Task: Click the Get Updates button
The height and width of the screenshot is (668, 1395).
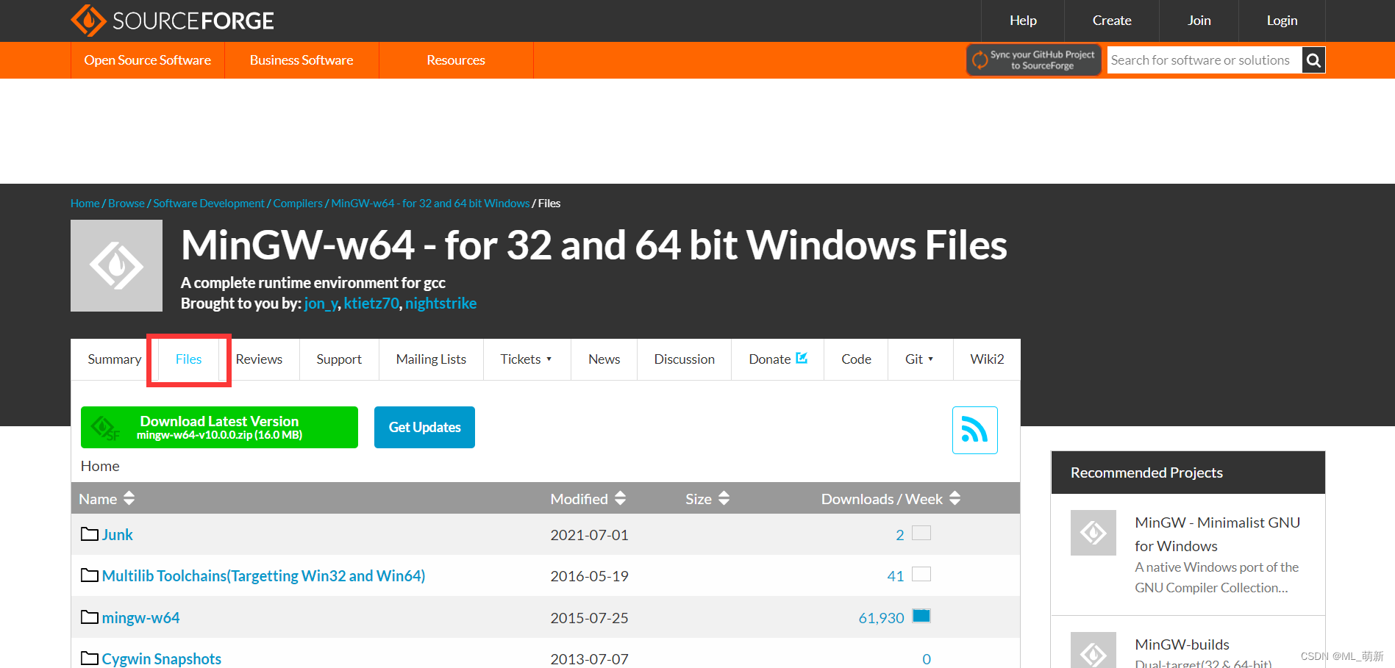Action: 424,427
